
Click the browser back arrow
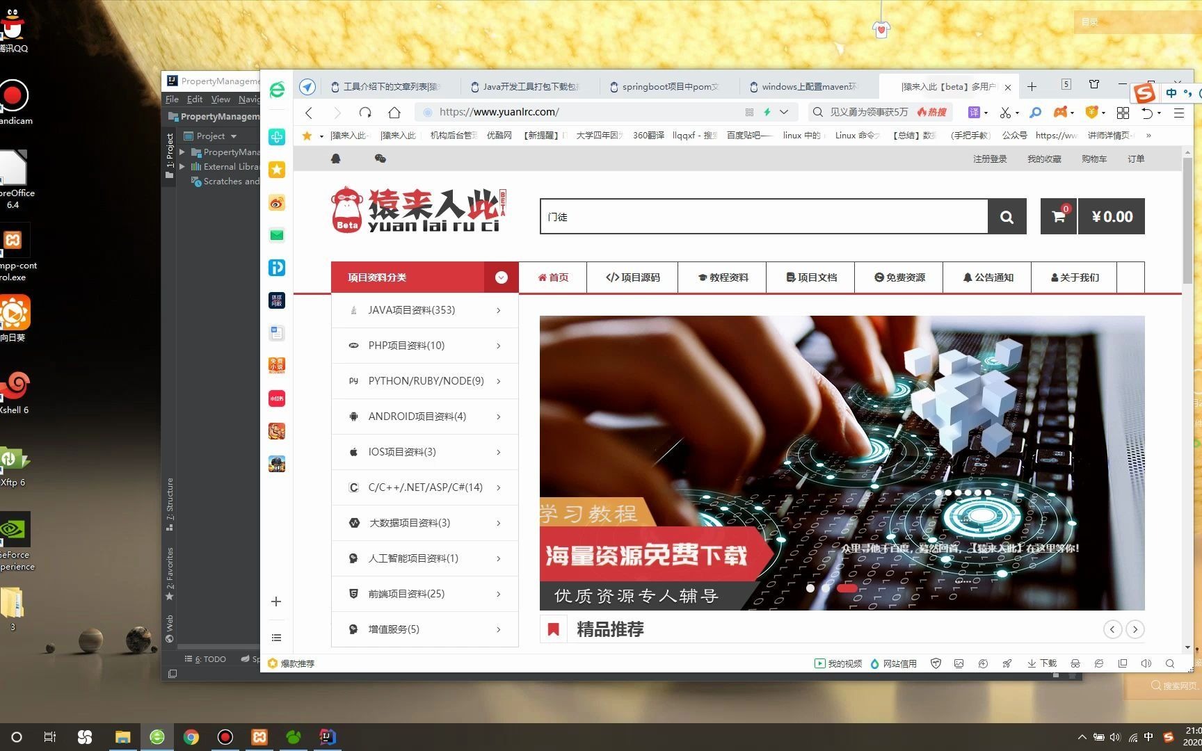click(309, 112)
